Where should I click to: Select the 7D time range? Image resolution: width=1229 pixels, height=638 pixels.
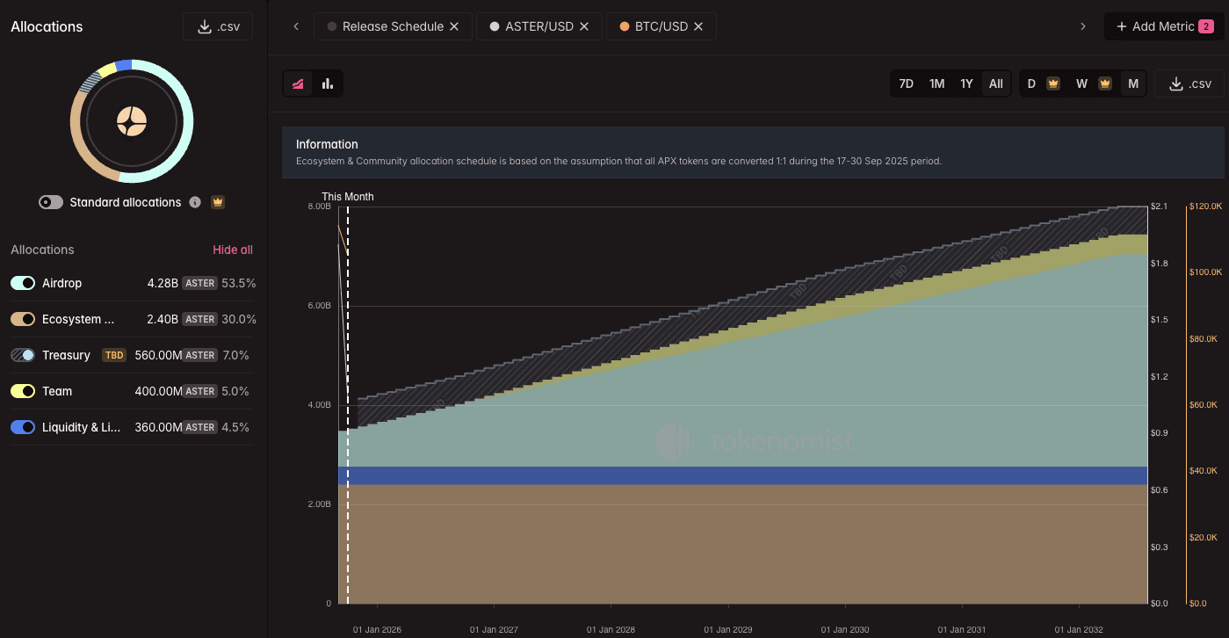906,83
